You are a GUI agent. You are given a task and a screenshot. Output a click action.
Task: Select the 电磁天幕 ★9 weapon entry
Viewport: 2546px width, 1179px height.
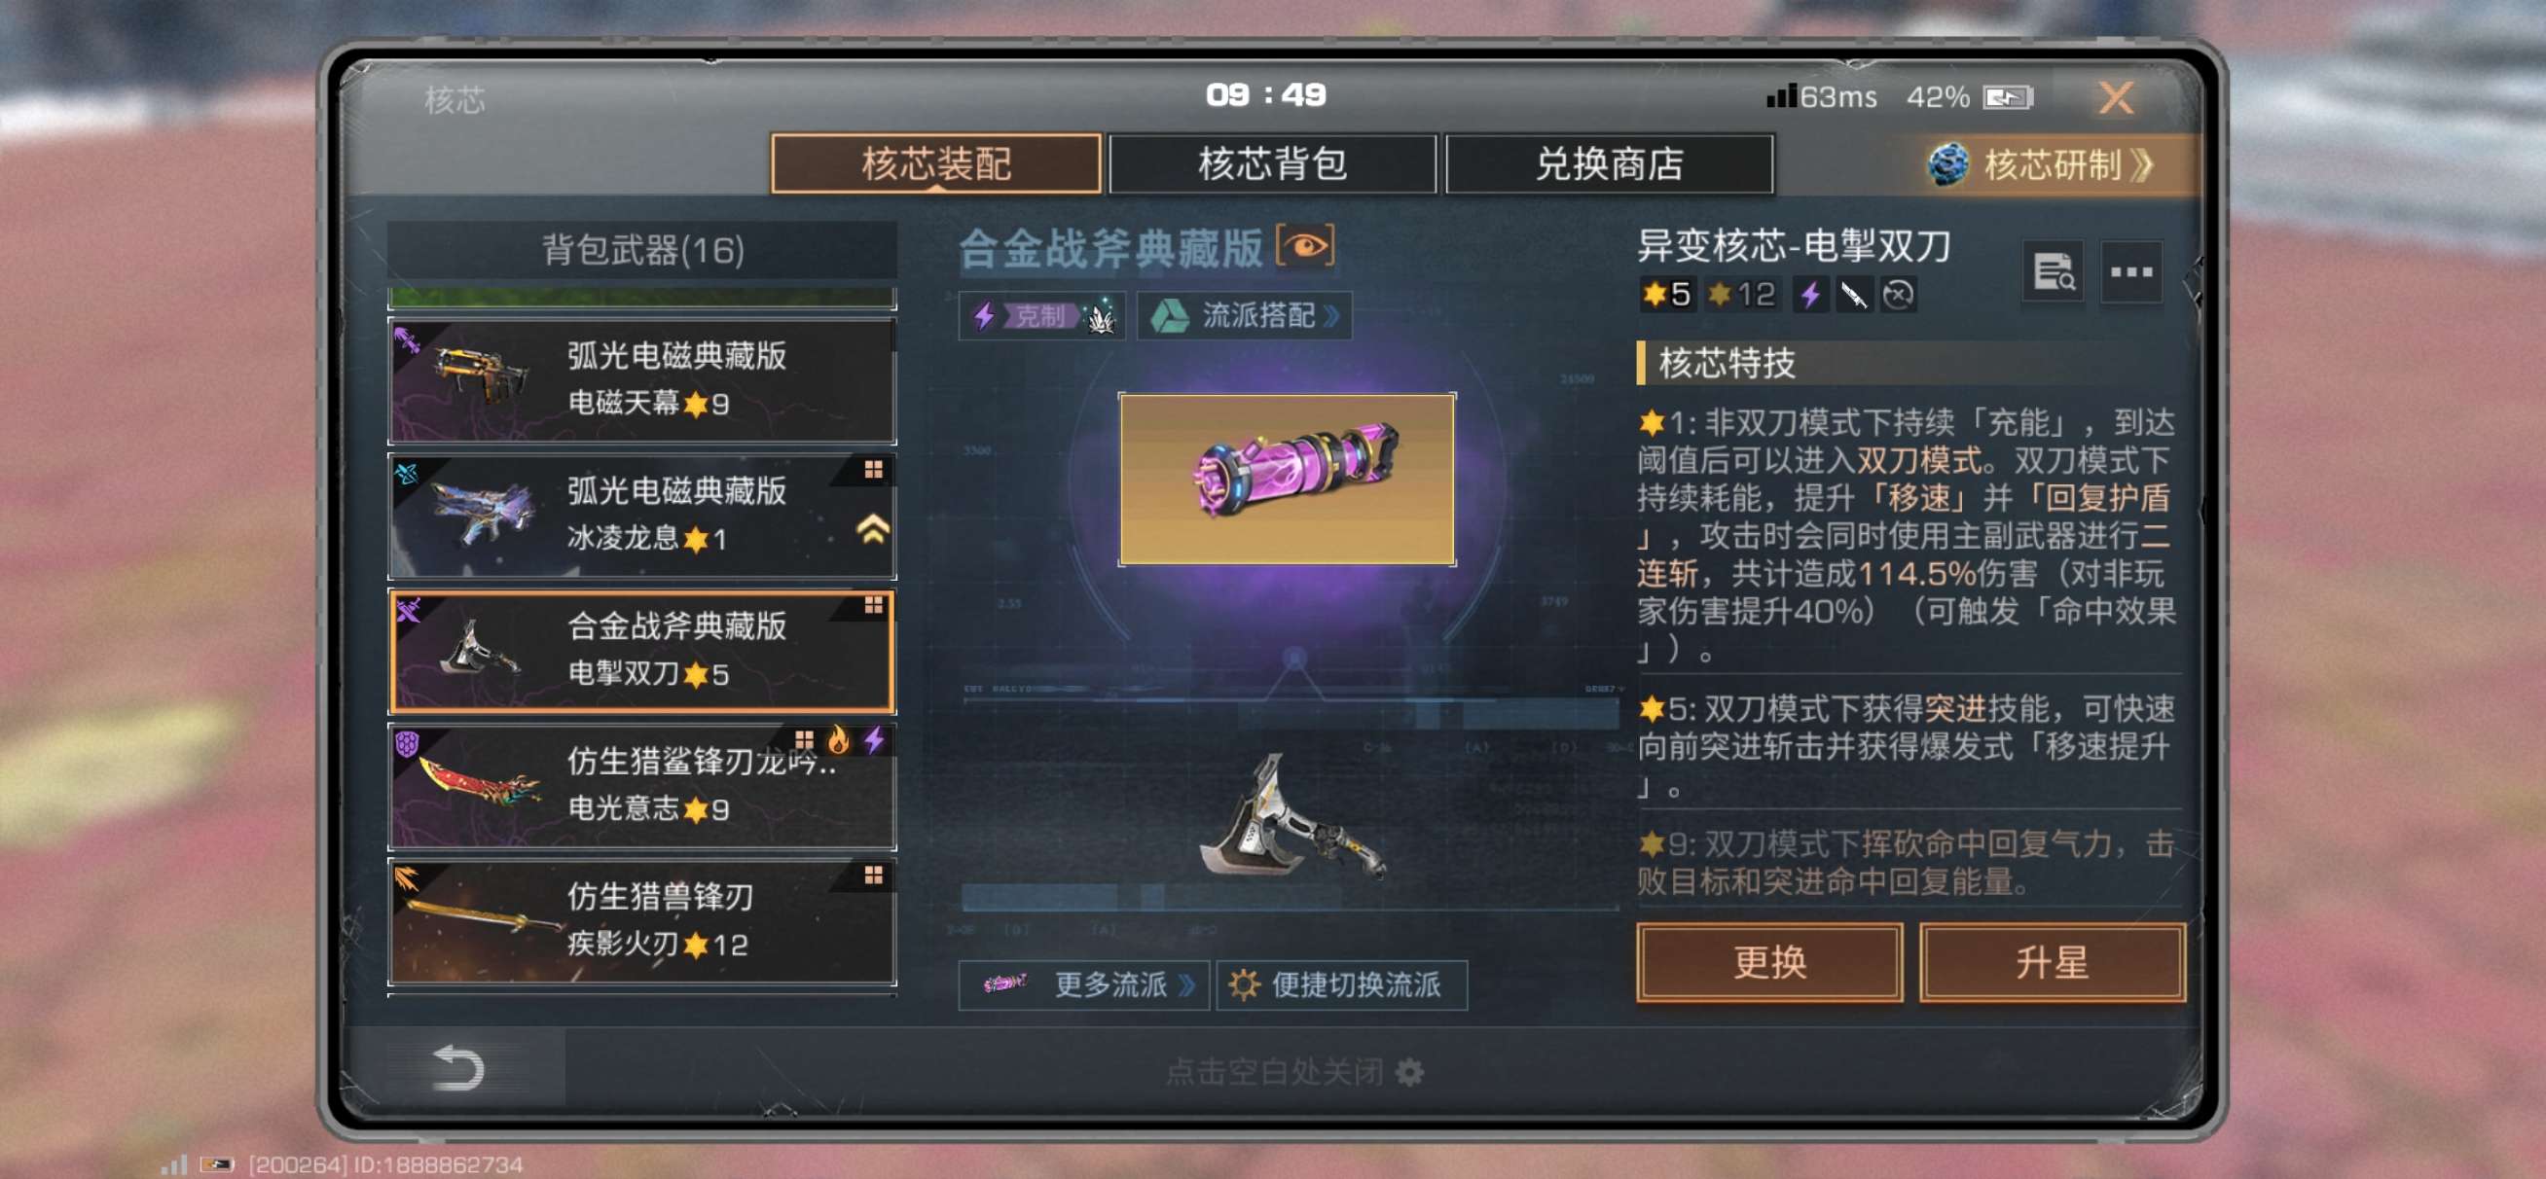point(642,380)
